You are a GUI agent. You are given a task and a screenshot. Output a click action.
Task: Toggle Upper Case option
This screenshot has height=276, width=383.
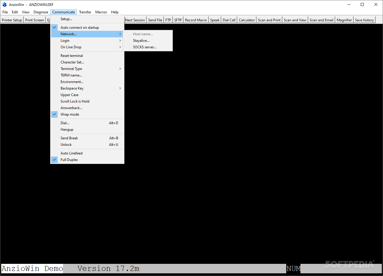pos(87,95)
